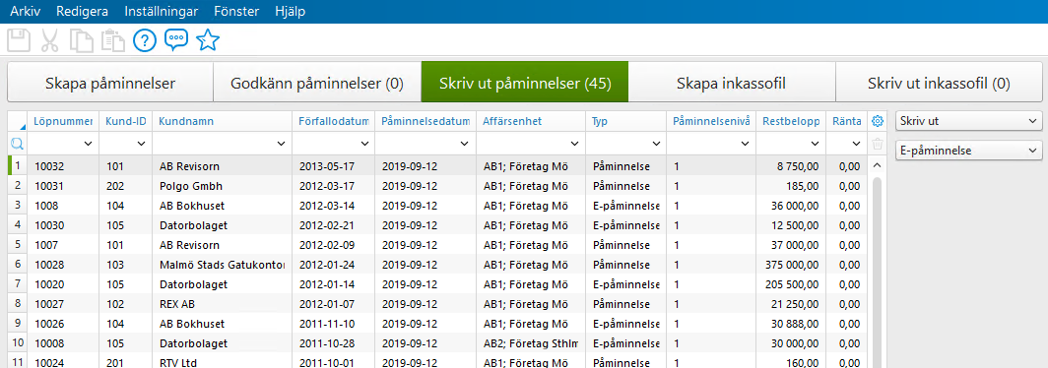Click the Paste clipboard icon
This screenshot has height=368, width=1048.
coord(113,40)
